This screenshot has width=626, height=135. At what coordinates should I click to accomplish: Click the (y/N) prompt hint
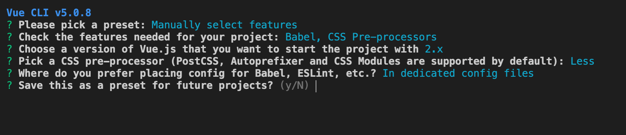click(x=294, y=85)
